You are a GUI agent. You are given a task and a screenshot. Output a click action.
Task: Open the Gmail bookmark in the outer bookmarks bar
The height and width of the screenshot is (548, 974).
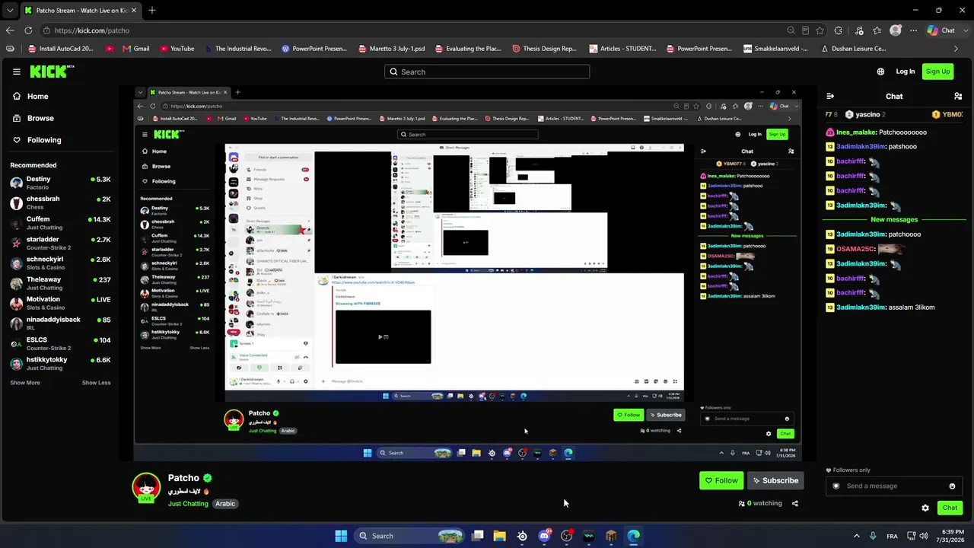tap(135, 49)
